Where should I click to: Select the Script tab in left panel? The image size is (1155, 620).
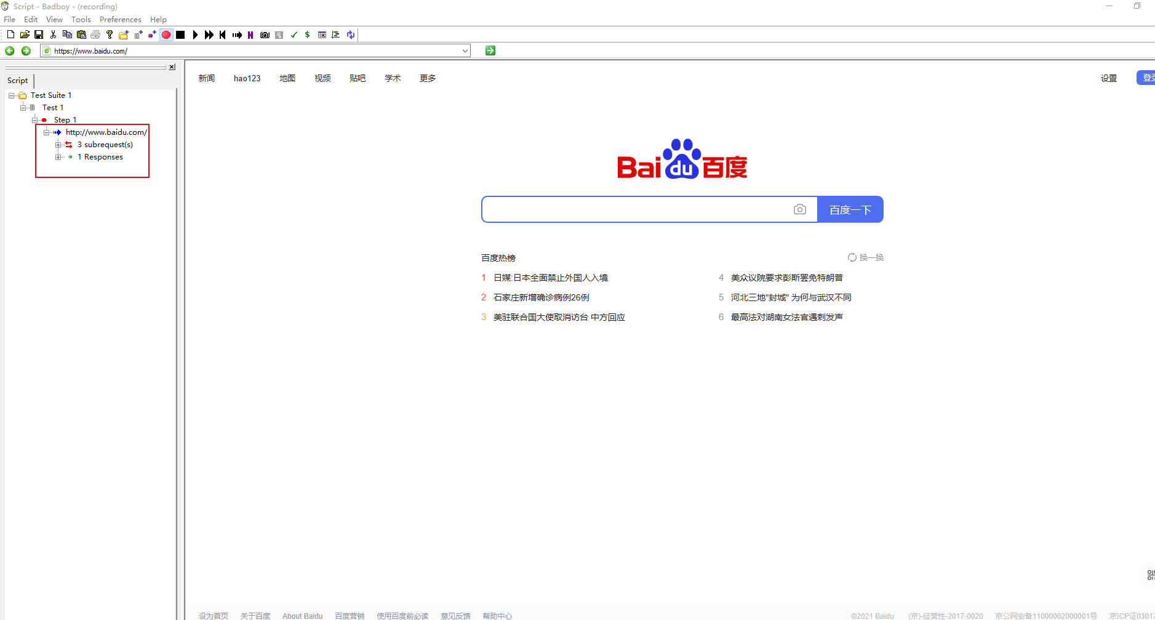point(18,80)
